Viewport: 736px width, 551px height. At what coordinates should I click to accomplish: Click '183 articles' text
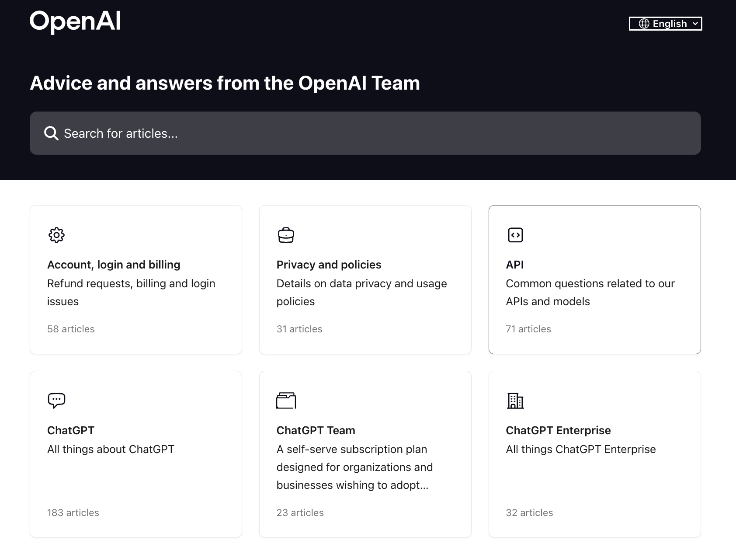(73, 513)
